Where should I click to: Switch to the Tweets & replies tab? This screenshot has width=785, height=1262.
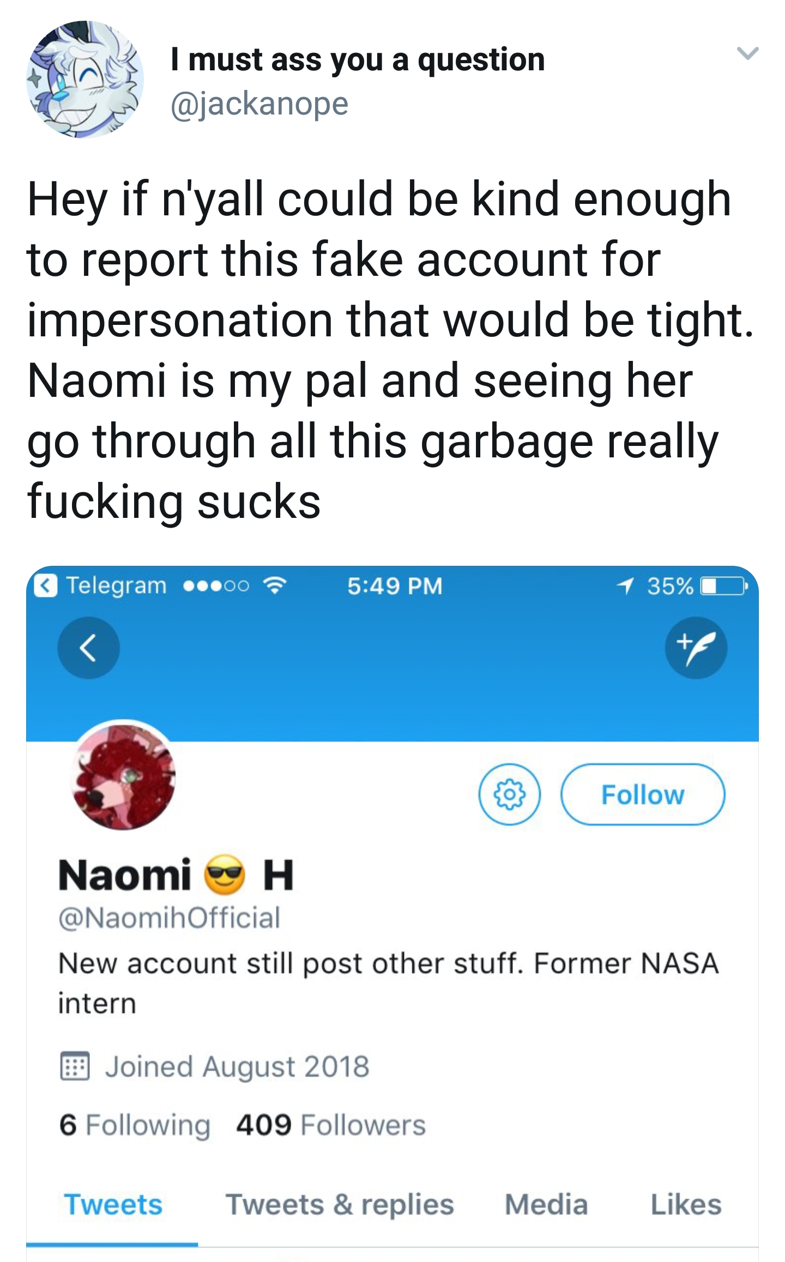pos(340,1205)
